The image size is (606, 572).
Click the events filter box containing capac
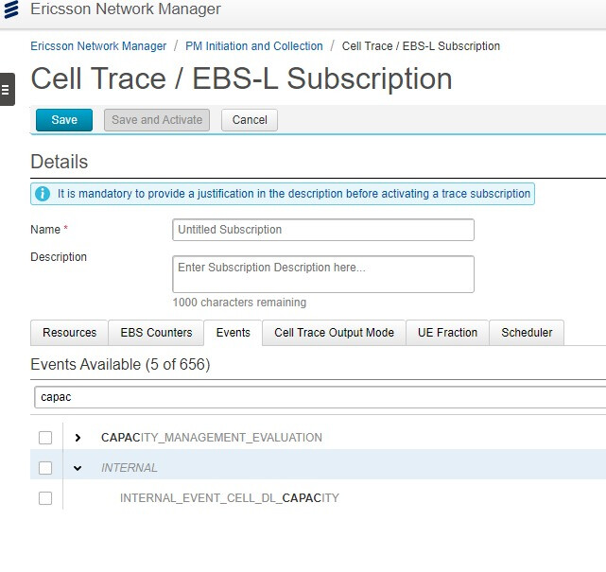click(x=320, y=397)
